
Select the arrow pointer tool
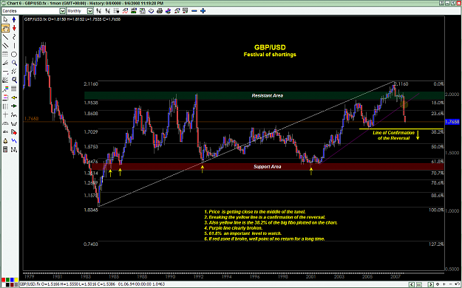click(6, 20)
